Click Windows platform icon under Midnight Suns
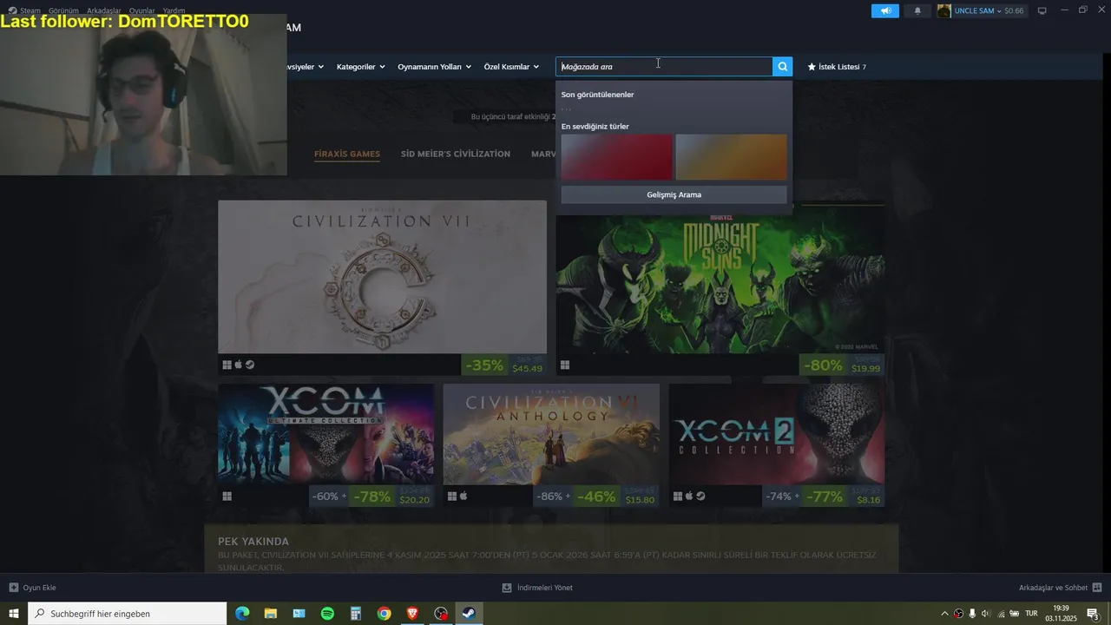This screenshot has width=1111, height=625. (565, 365)
